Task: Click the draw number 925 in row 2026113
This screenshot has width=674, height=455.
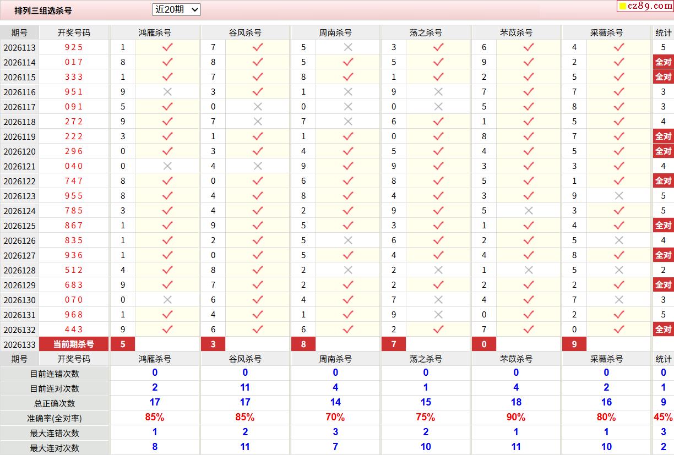Action: click(x=74, y=47)
